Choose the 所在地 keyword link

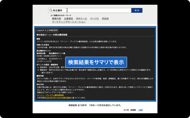105,19
